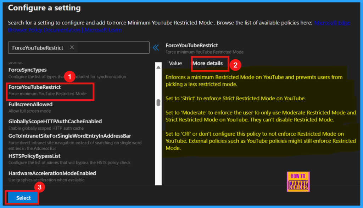This screenshot has width=363, height=208.
Task: Click the settings list scrollbar thumb
Action: 158,102
